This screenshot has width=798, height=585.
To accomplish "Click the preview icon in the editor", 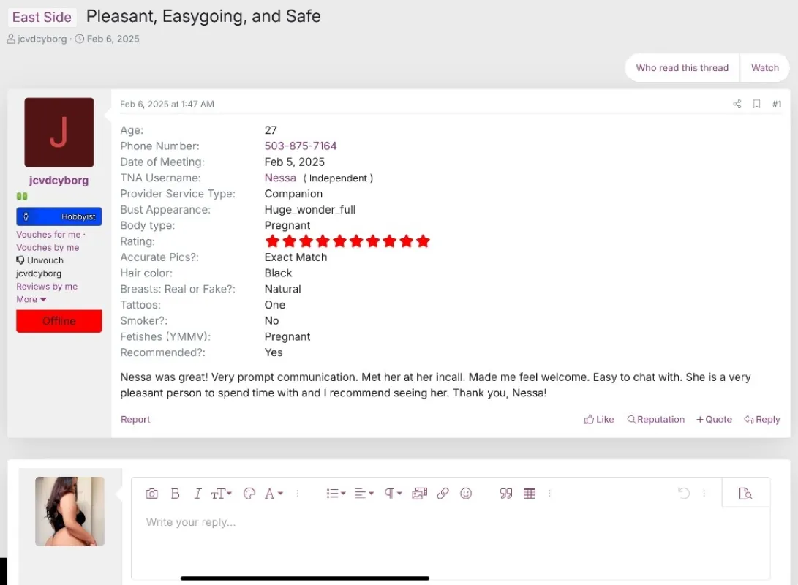I will coord(745,494).
